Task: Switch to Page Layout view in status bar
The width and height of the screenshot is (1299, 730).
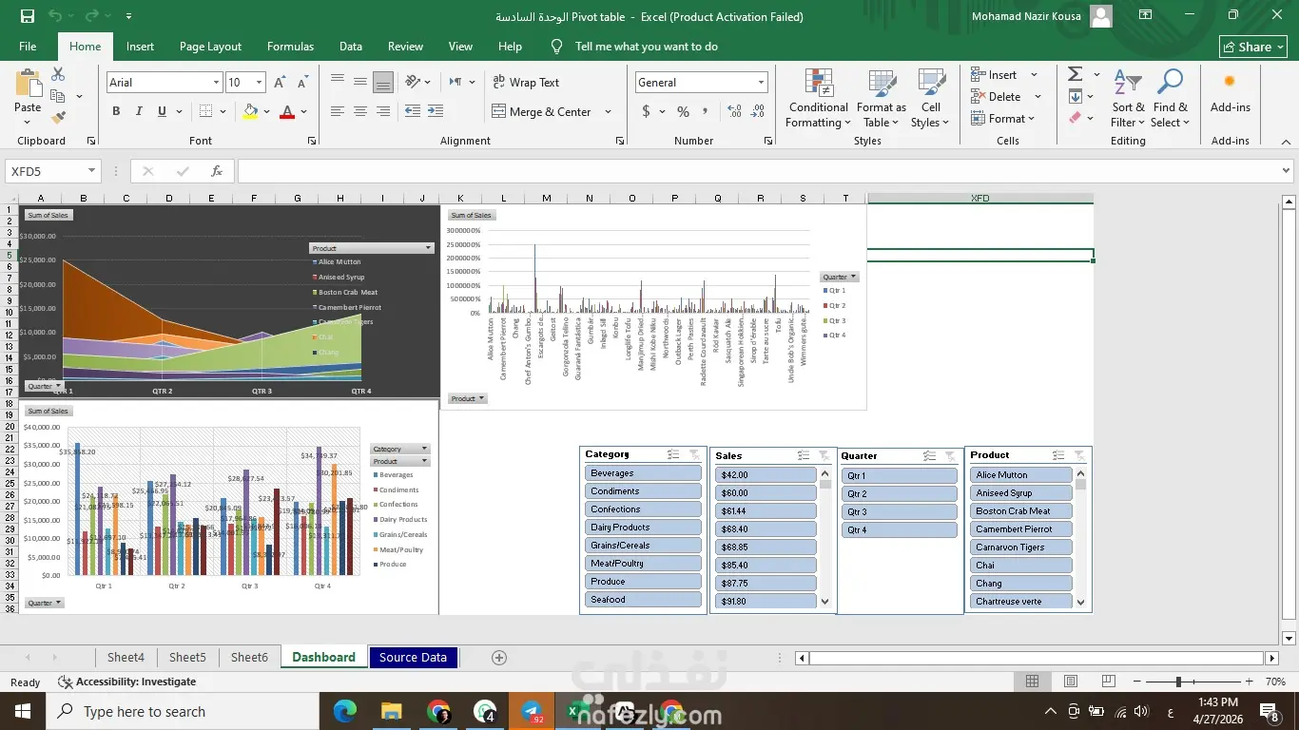Action: [x=1071, y=682]
